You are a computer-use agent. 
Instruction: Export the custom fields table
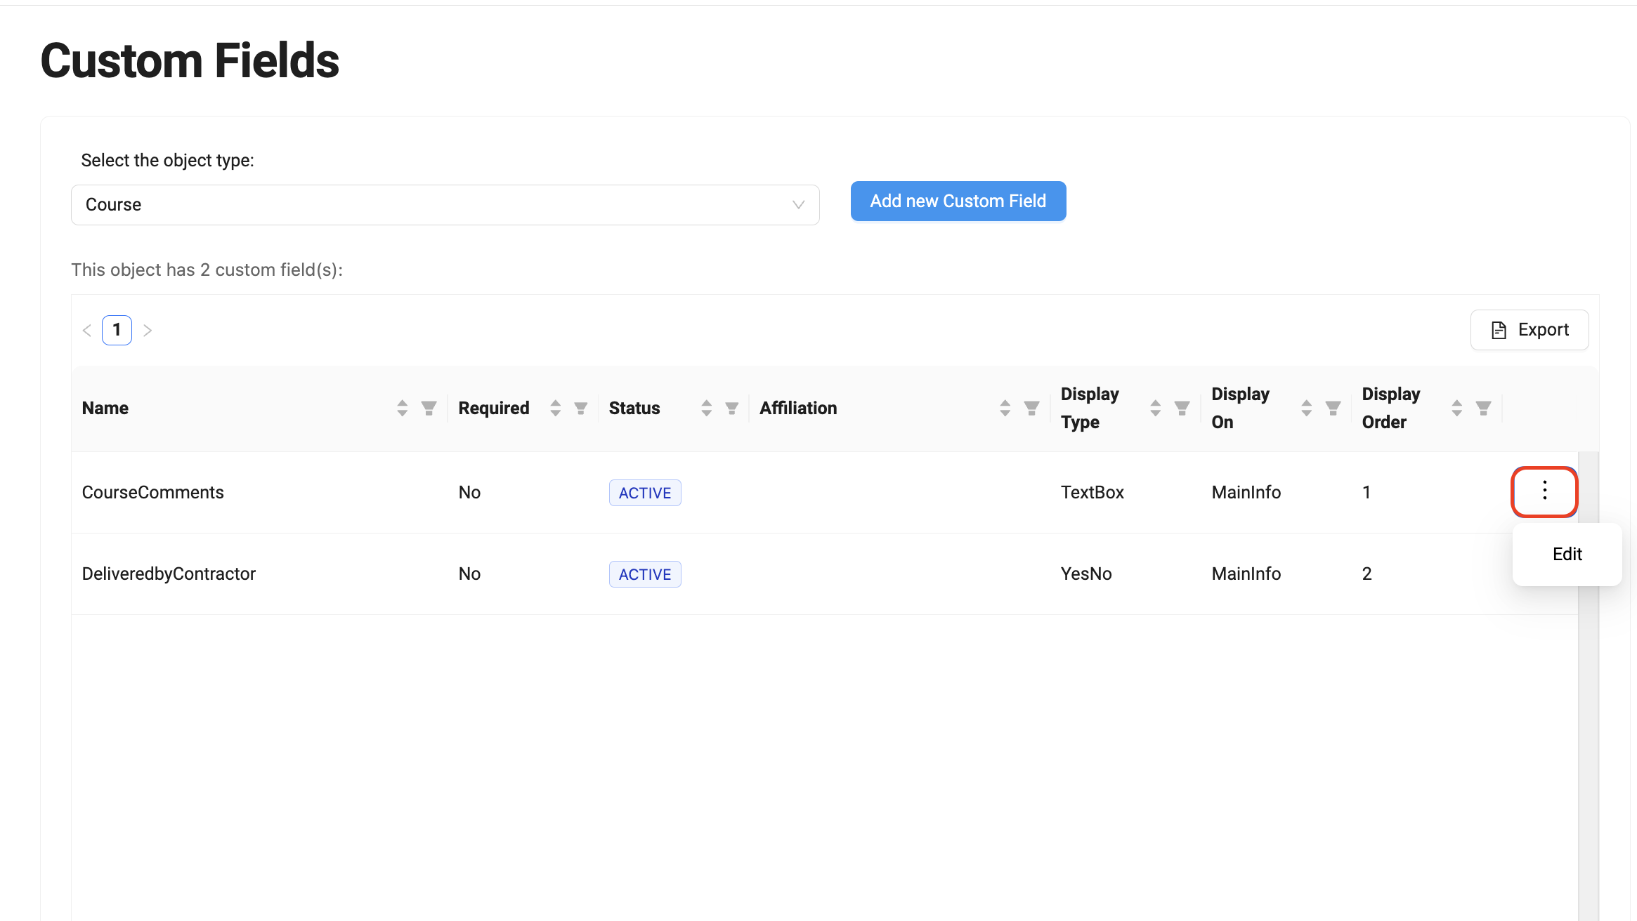pyautogui.click(x=1530, y=330)
